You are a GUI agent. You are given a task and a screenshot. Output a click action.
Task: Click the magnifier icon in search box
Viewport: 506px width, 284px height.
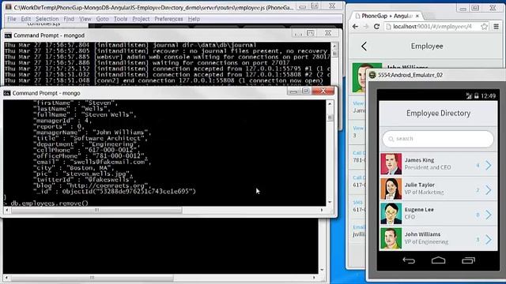[391, 139]
